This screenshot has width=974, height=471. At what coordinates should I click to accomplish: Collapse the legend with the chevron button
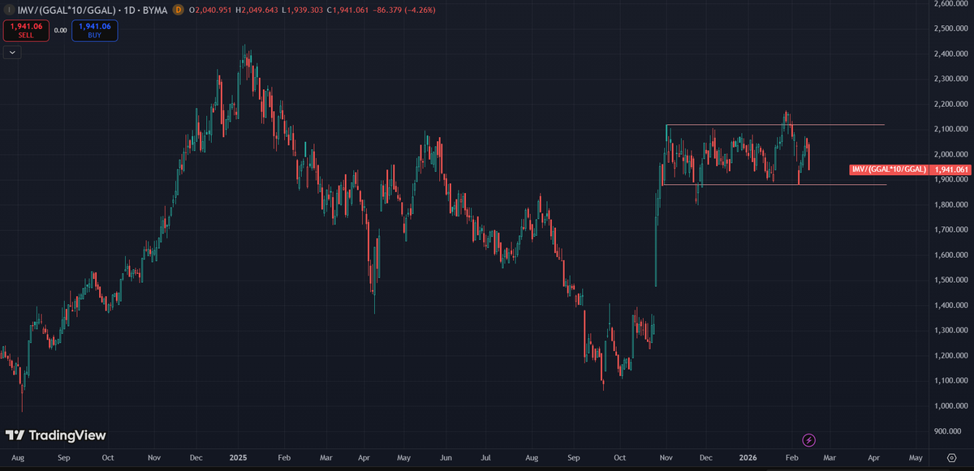coord(12,52)
